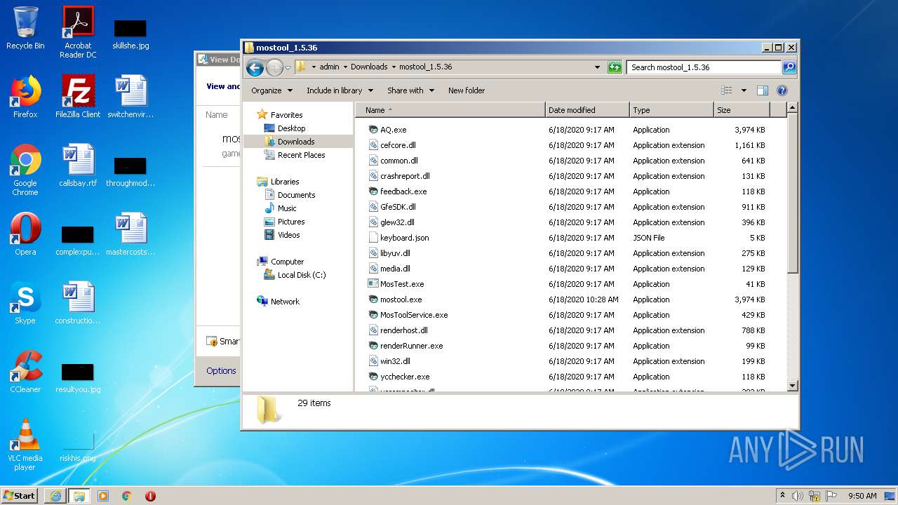The image size is (898, 505).
Task: Open callsbay.rtf document on desktop
Action: [78, 166]
